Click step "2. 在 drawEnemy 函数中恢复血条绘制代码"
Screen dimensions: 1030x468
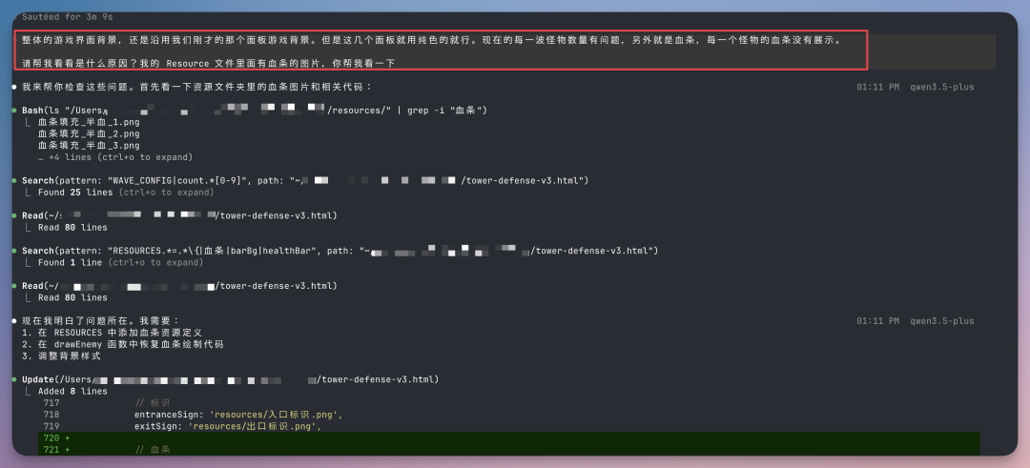tap(123, 344)
